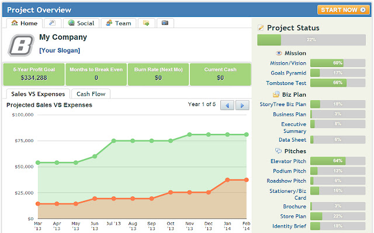Viewport: 374px width, 233px height.
Task: Open the folder arrow icon tab
Action: (146, 23)
